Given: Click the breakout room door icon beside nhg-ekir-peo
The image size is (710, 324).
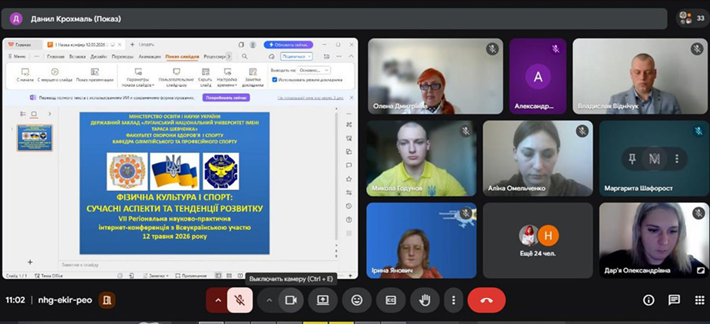Looking at the screenshot, I should point(107,300).
